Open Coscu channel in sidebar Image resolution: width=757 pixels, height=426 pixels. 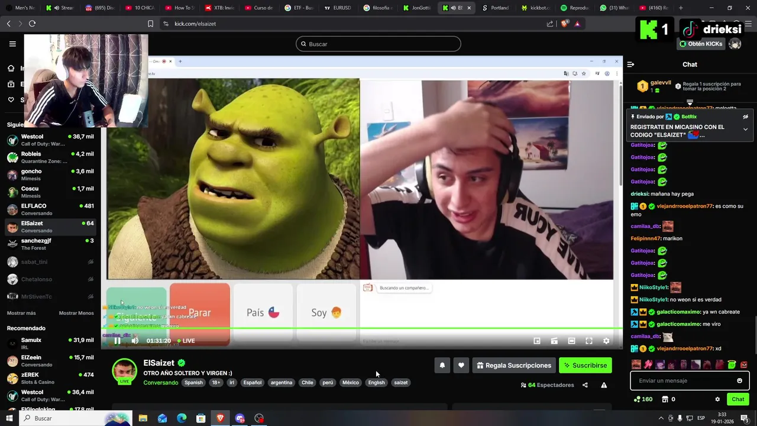click(x=50, y=192)
